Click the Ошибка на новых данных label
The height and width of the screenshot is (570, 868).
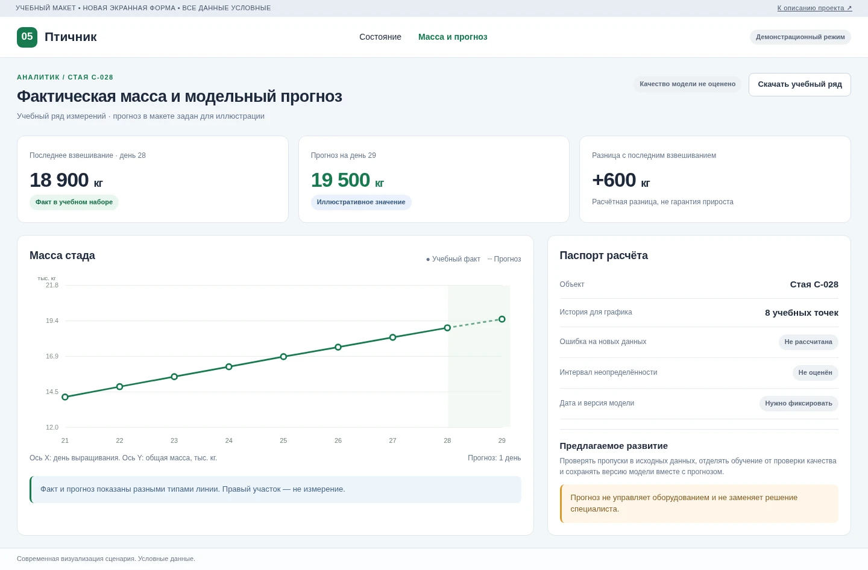[x=603, y=342]
